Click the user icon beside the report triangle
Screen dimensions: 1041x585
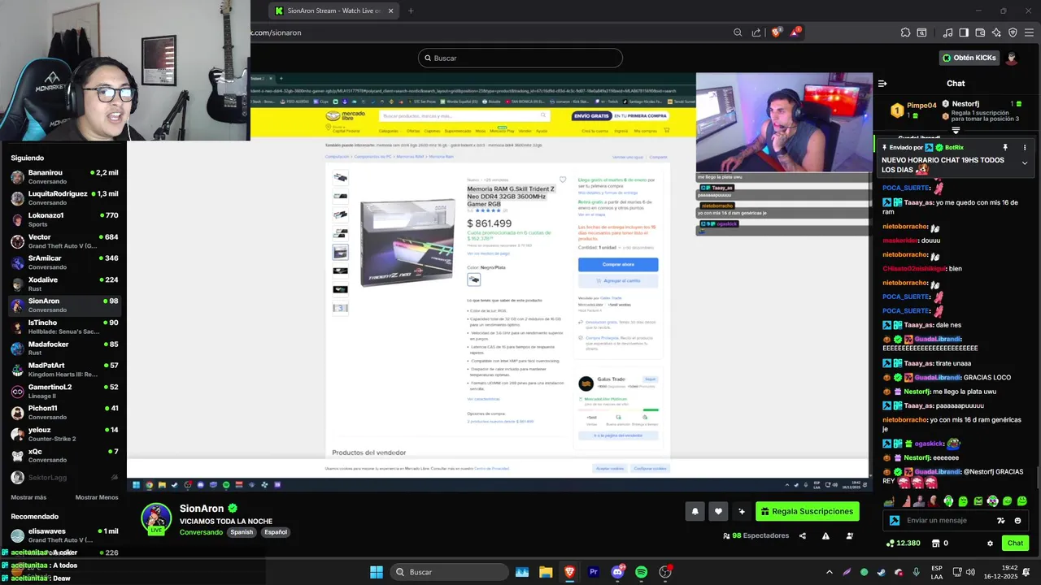[850, 535]
